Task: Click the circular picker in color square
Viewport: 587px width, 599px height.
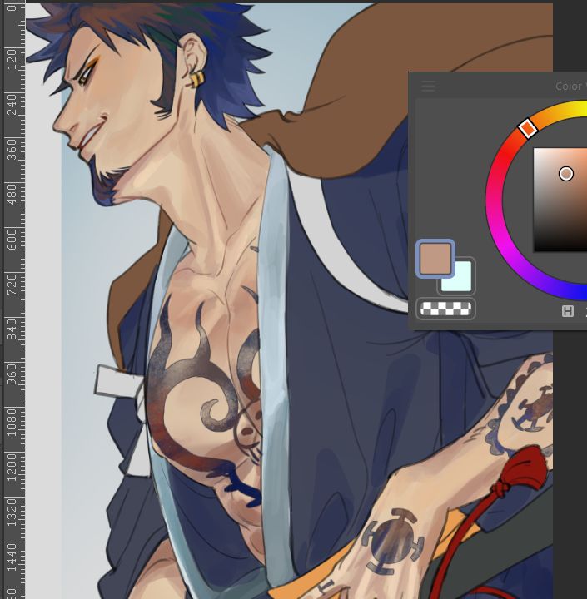Action: point(566,174)
